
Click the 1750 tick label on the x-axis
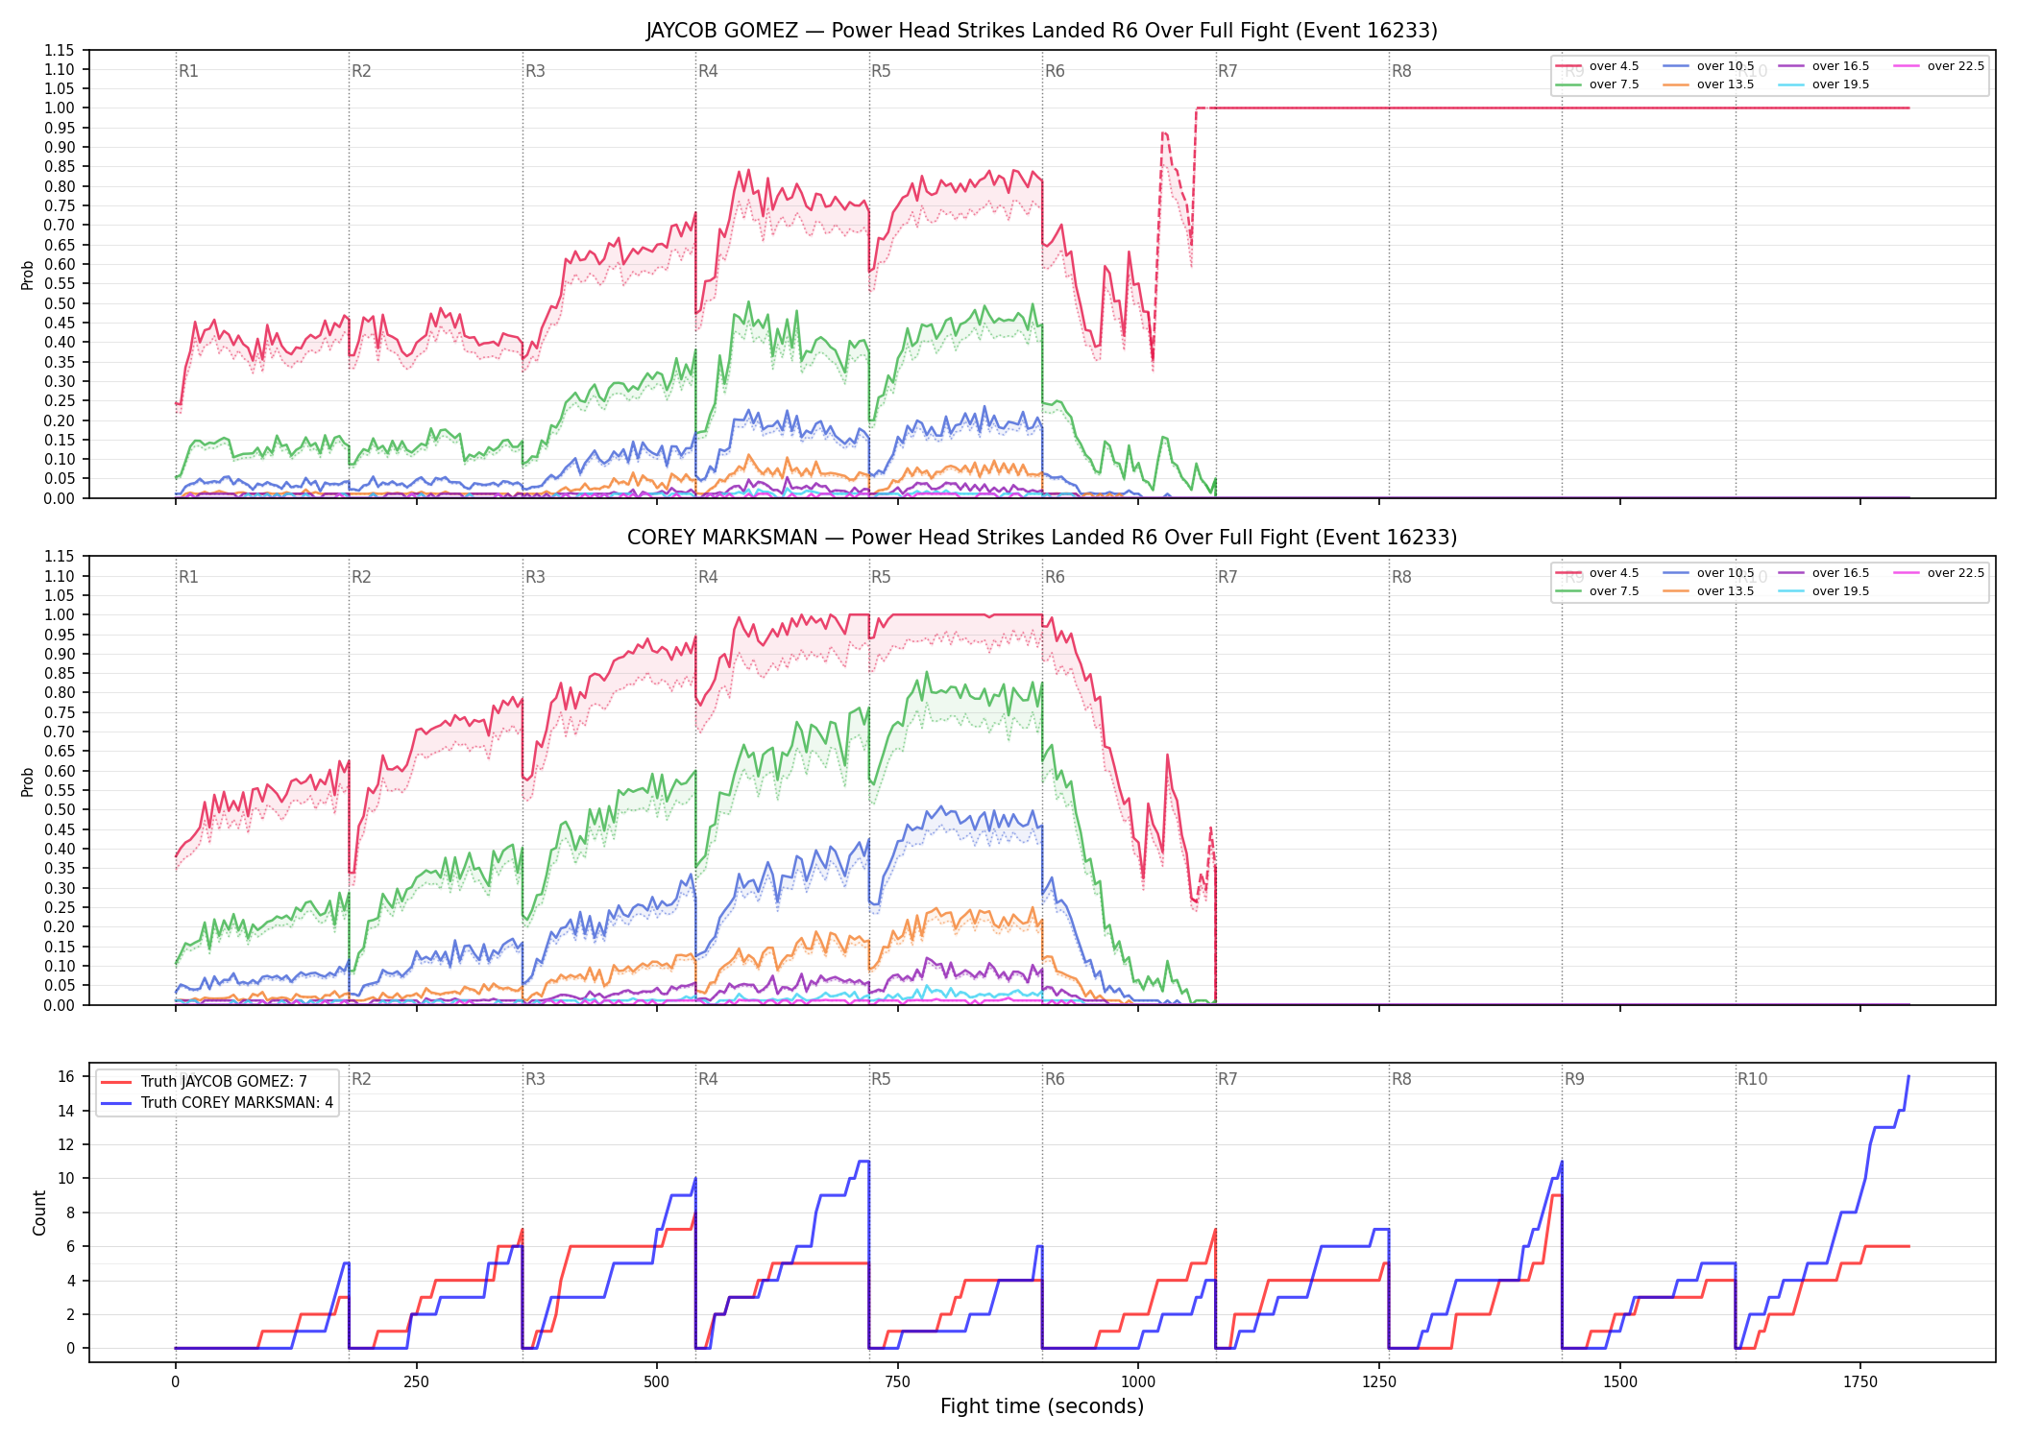click(1860, 1382)
